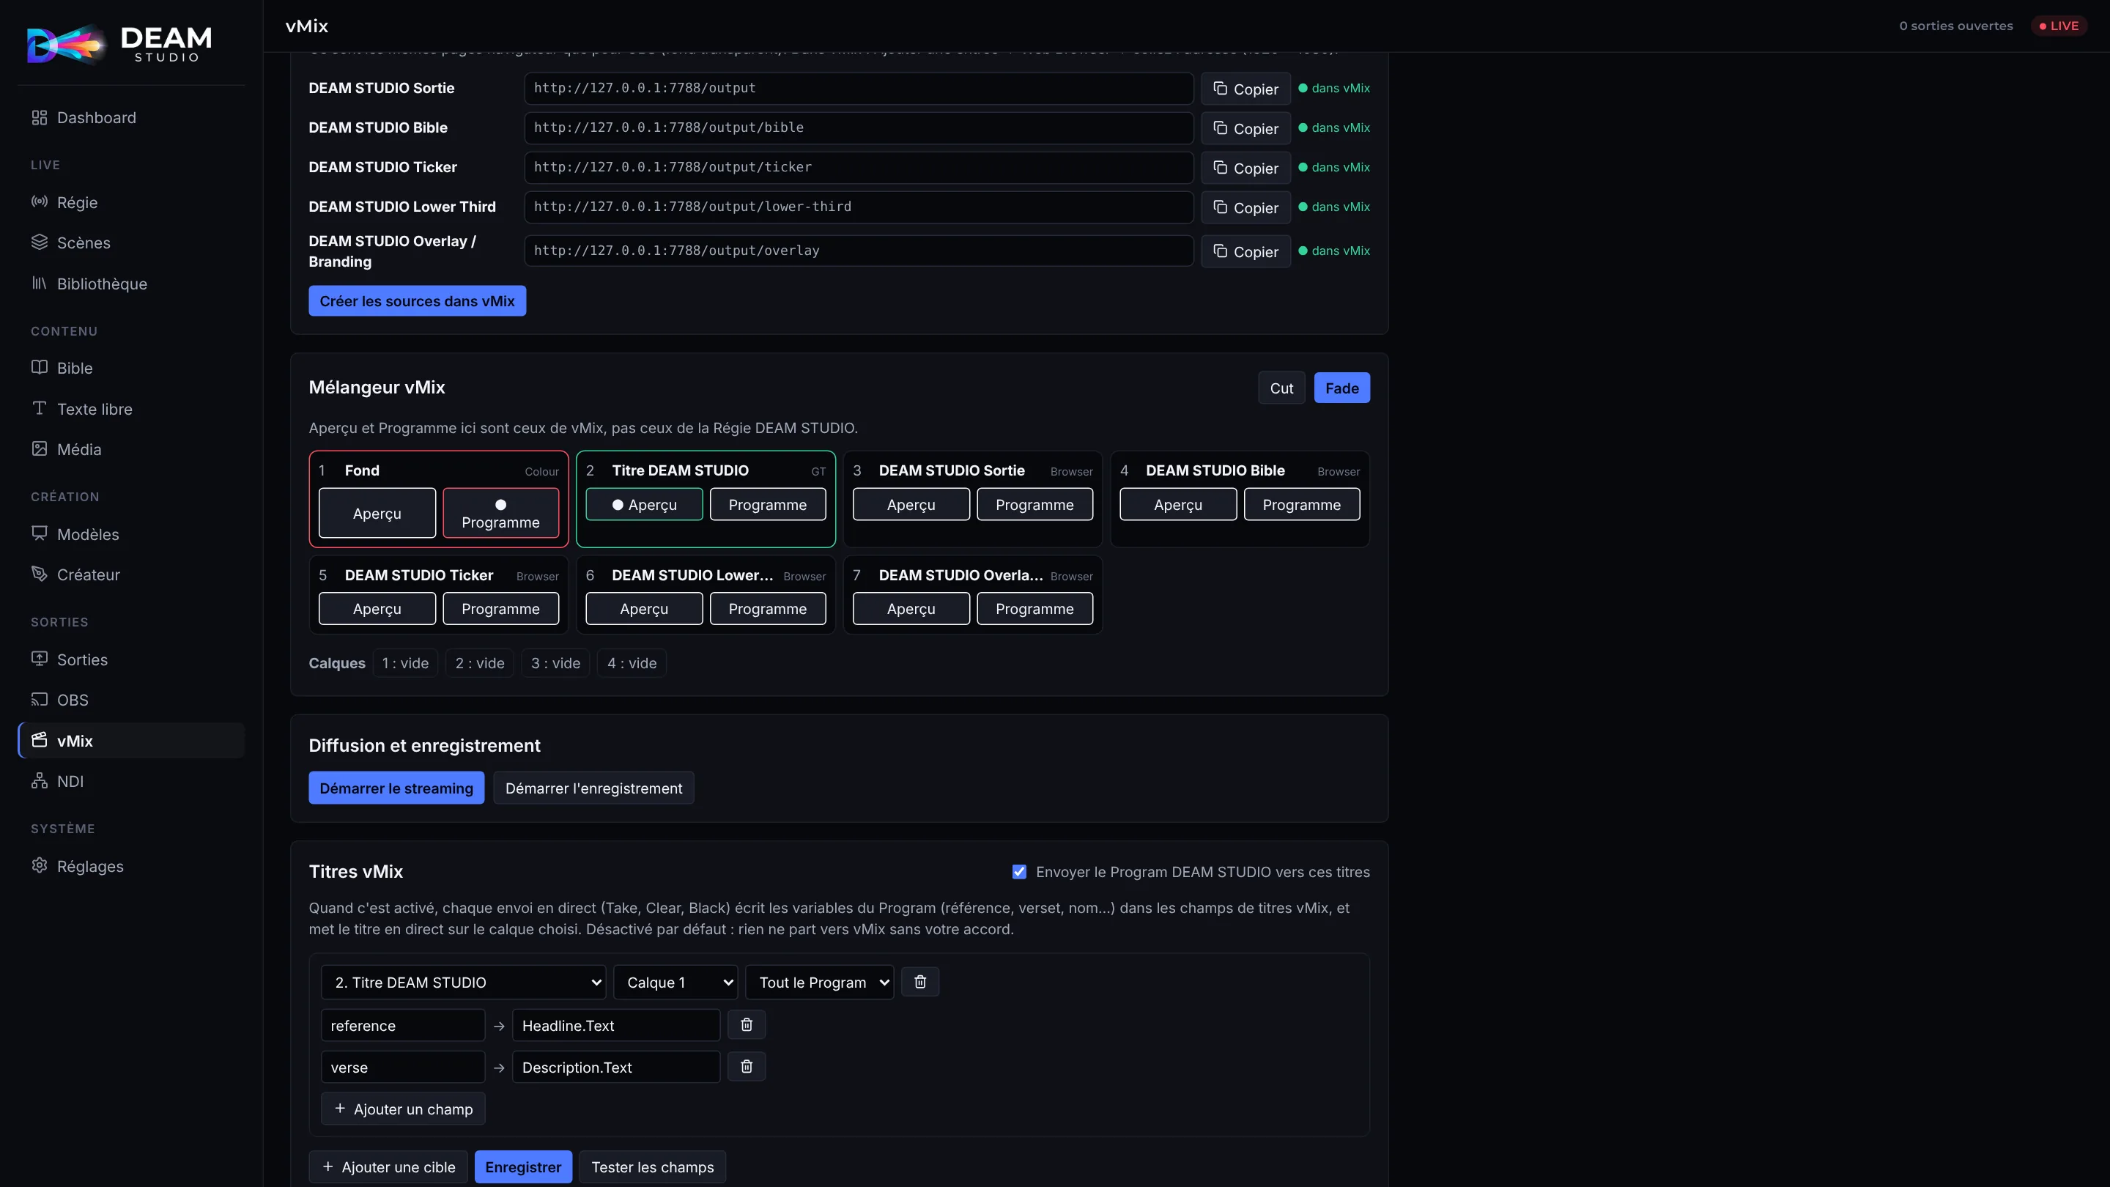Open the Calque 1 dropdown
This screenshot has width=2110, height=1187.
[x=675, y=982]
